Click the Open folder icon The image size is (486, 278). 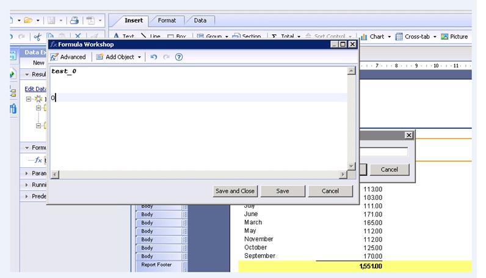tap(28, 21)
